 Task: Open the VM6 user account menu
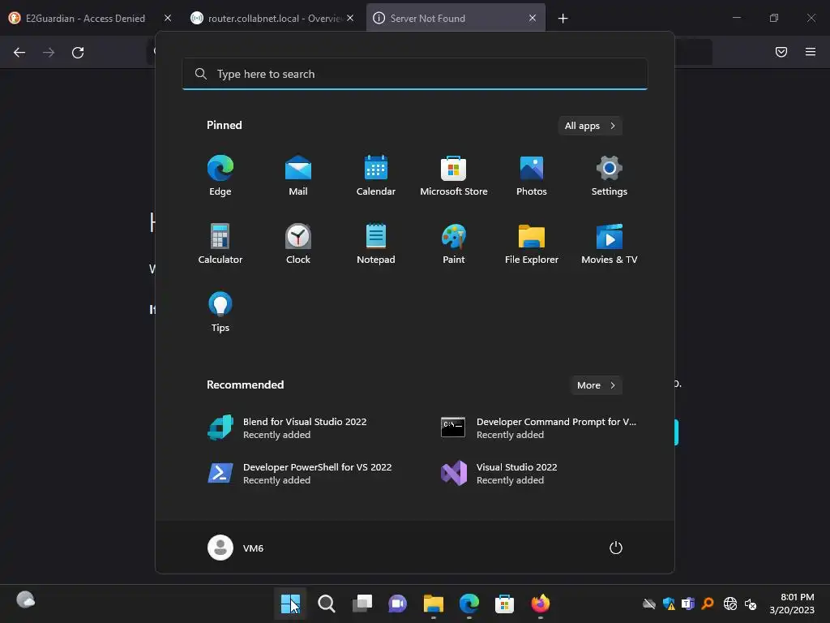(x=236, y=548)
